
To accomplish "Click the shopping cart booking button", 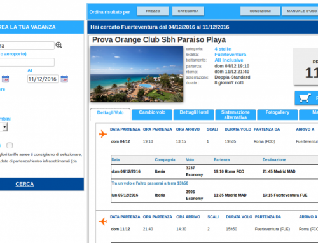I will point(307,98).
